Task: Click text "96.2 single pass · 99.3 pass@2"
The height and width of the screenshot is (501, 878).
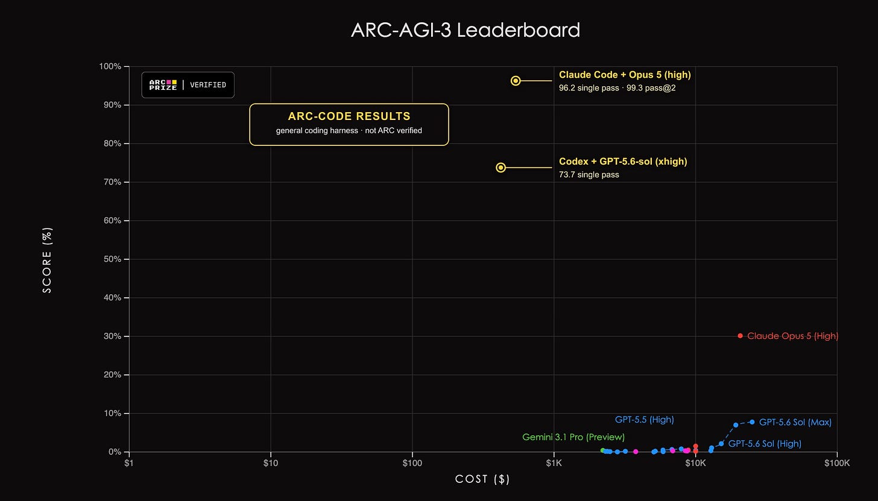Action: tap(619, 88)
